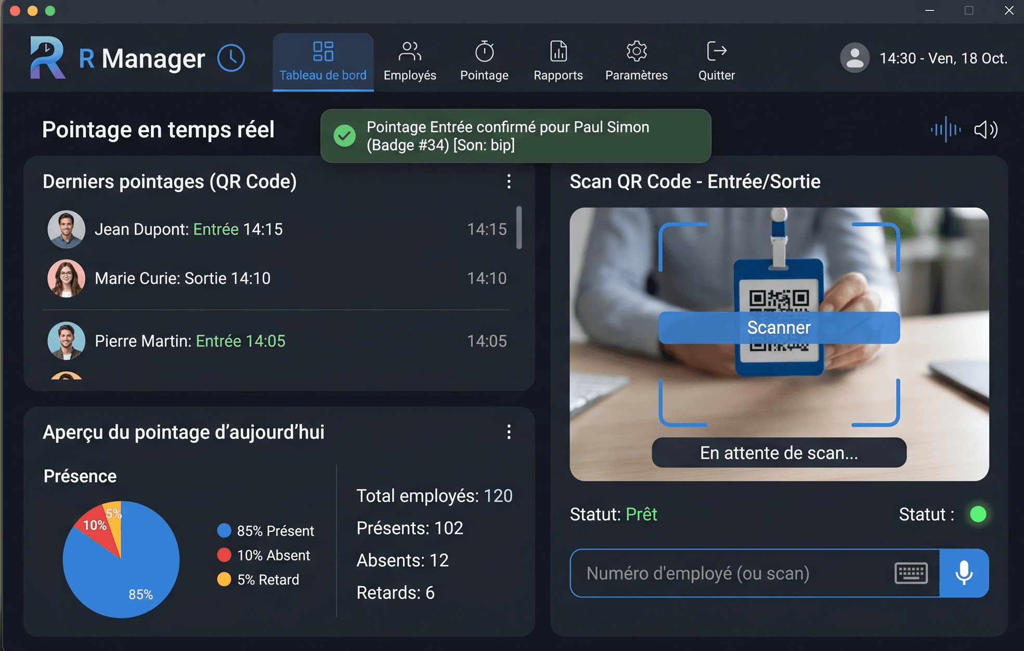Click the En attente de scan... bar
Image resolution: width=1024 pixels, height=651 pixels.
pyautogui.click(x=779, y=453)
